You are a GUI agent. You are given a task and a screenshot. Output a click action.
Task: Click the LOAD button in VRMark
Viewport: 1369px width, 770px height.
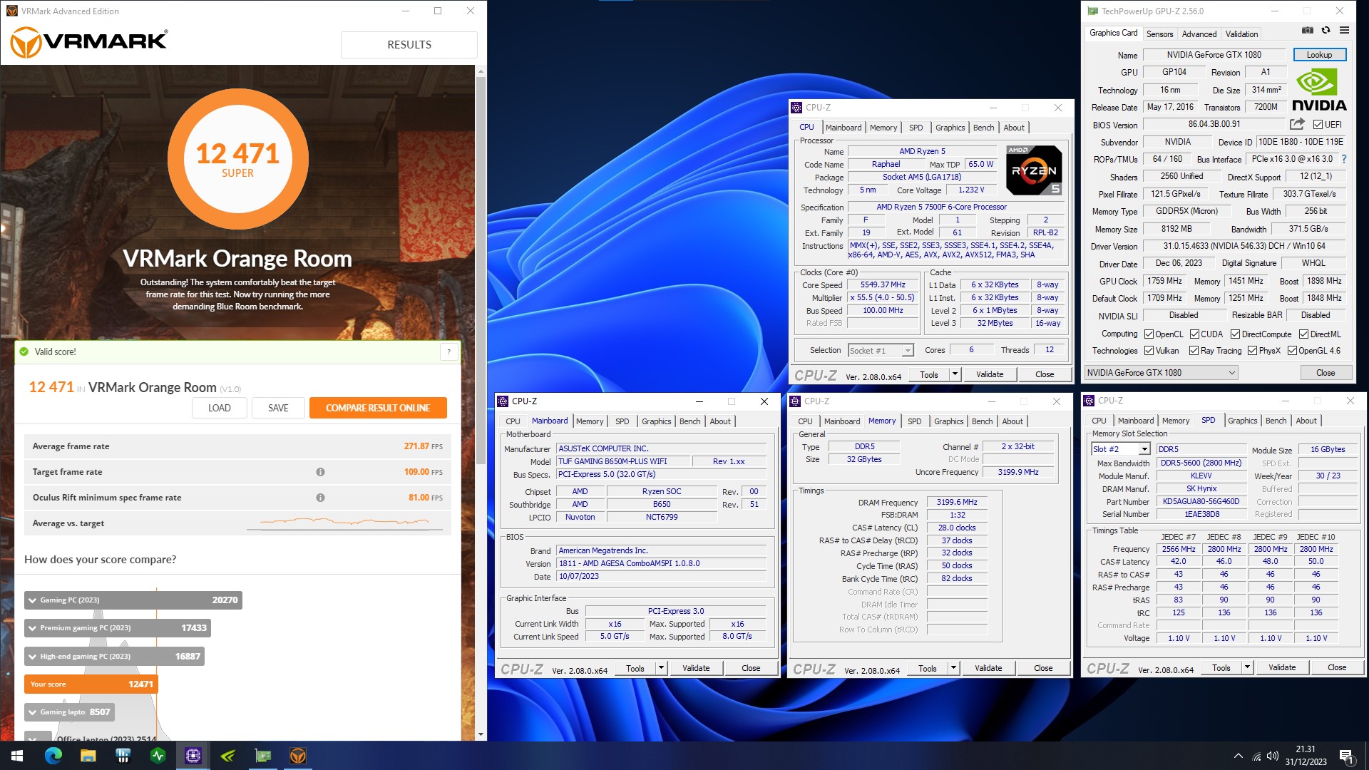point(219,408)
